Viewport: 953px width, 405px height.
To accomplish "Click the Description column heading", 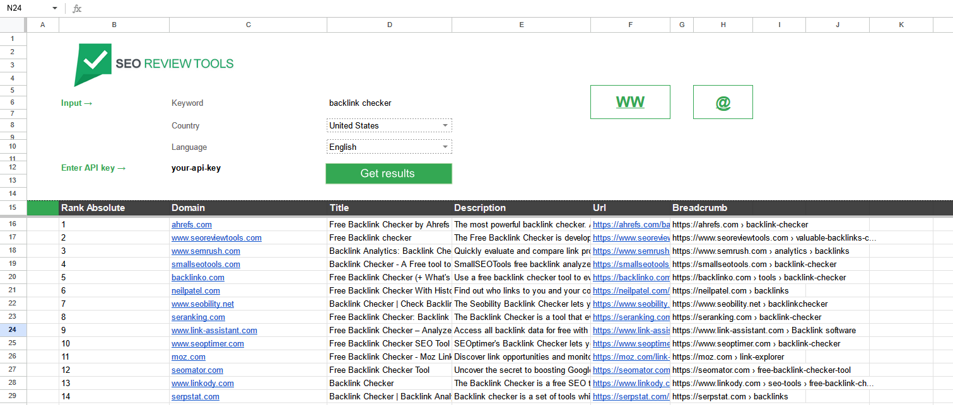I will (480, 208).
